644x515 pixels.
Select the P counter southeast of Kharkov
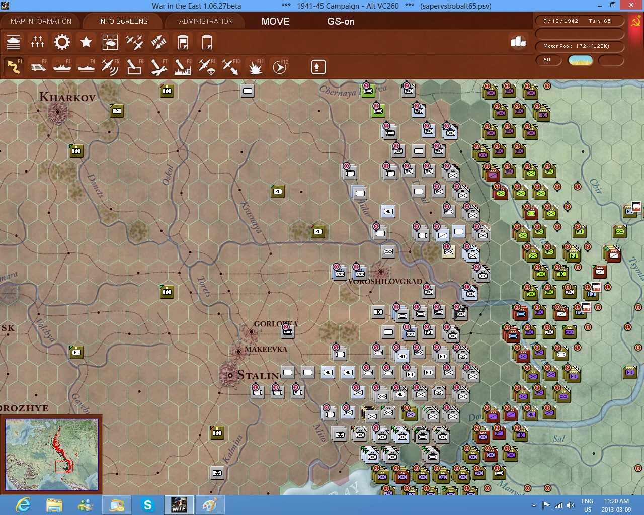pos(117,111)
